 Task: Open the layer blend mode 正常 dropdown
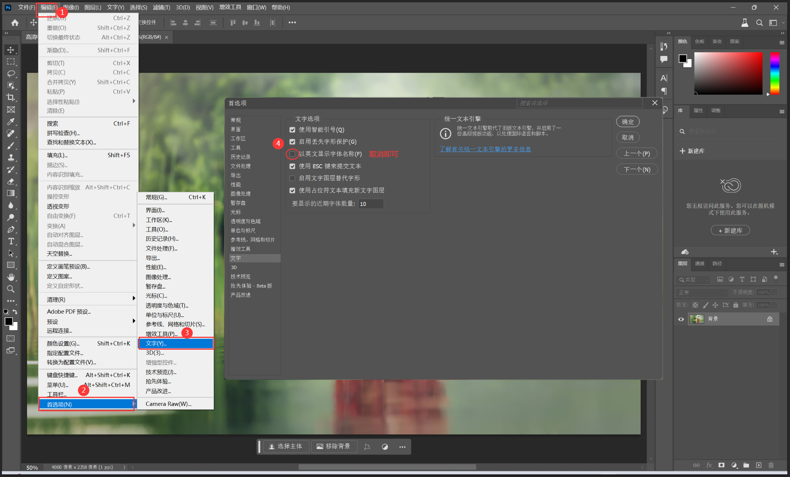coord(702,292)
